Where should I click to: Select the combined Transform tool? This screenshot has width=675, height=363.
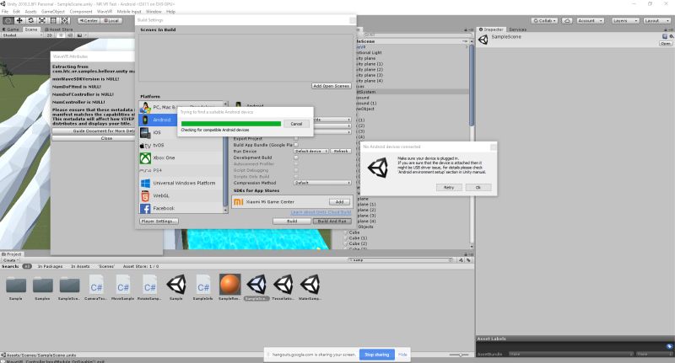64,20
